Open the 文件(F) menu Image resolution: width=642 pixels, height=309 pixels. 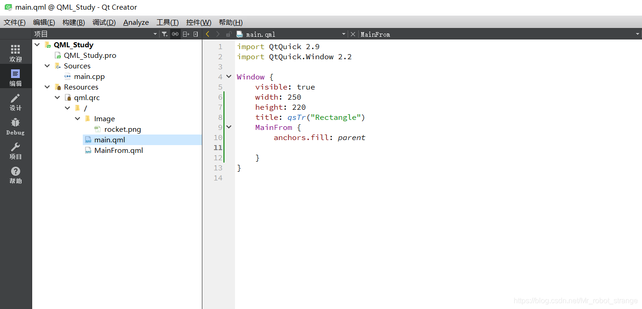(15, 22)
